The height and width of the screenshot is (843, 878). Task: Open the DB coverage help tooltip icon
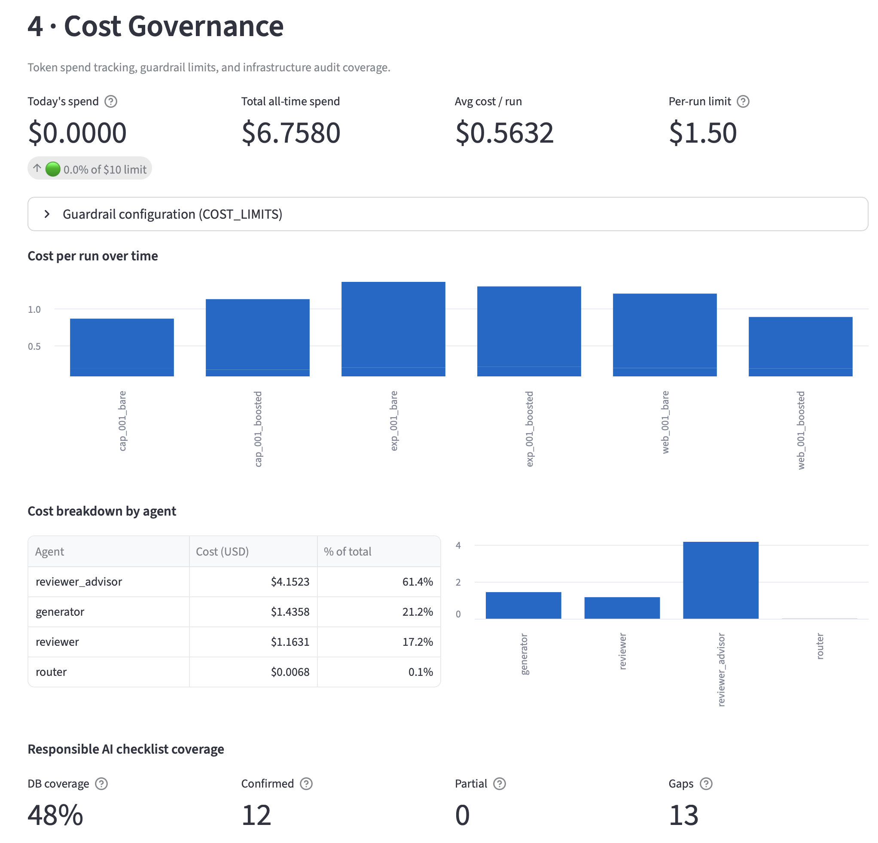[102, 783]
